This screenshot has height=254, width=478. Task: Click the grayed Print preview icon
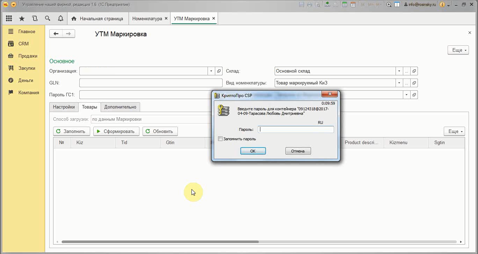coord(318,5)
